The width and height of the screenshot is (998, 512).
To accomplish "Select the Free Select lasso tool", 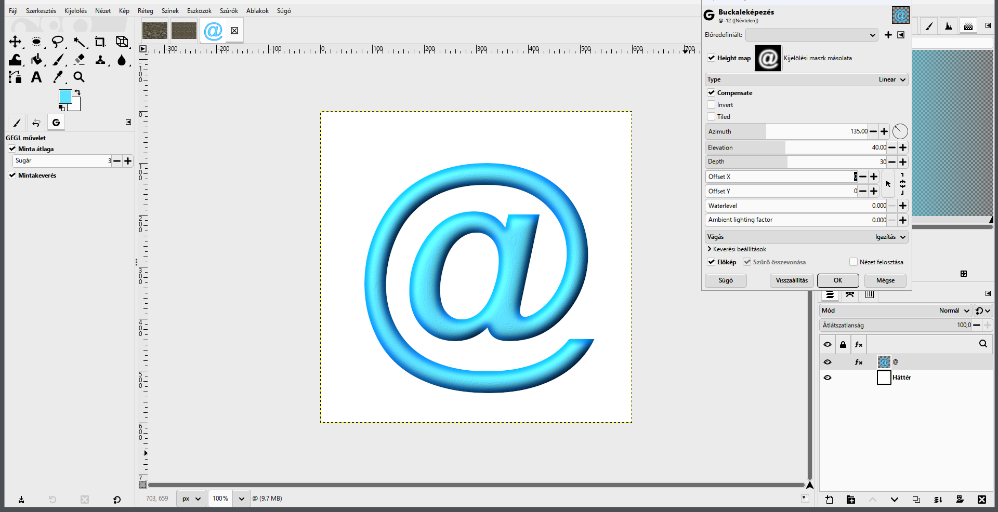I will (x=58, y=42).
